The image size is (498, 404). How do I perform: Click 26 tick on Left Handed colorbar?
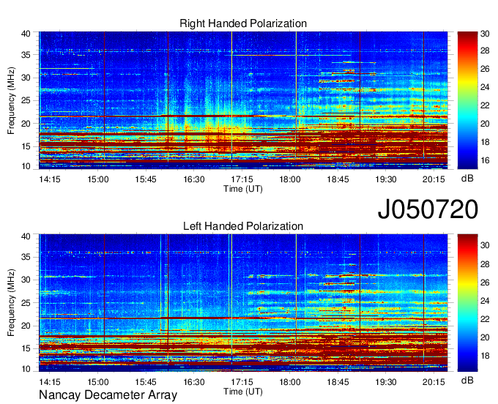[x=485, y=283]
